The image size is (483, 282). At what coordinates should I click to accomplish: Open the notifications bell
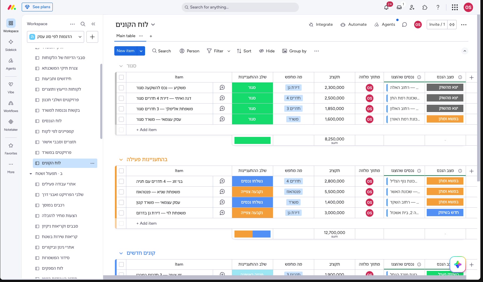point(386,7)
